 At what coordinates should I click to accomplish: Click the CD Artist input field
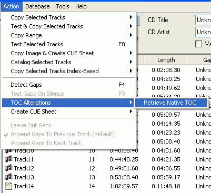tap(203, 32)
